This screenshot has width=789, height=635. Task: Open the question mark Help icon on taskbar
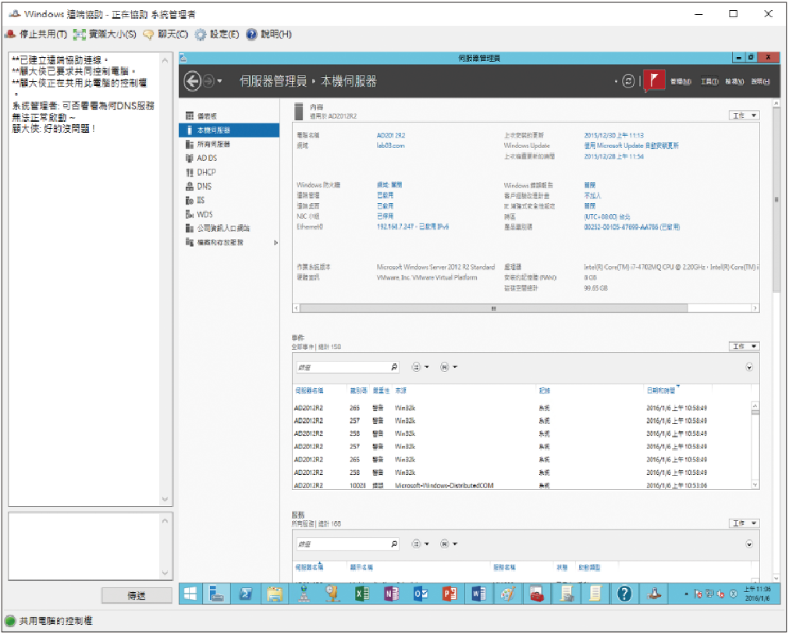(x=624, y=594)
